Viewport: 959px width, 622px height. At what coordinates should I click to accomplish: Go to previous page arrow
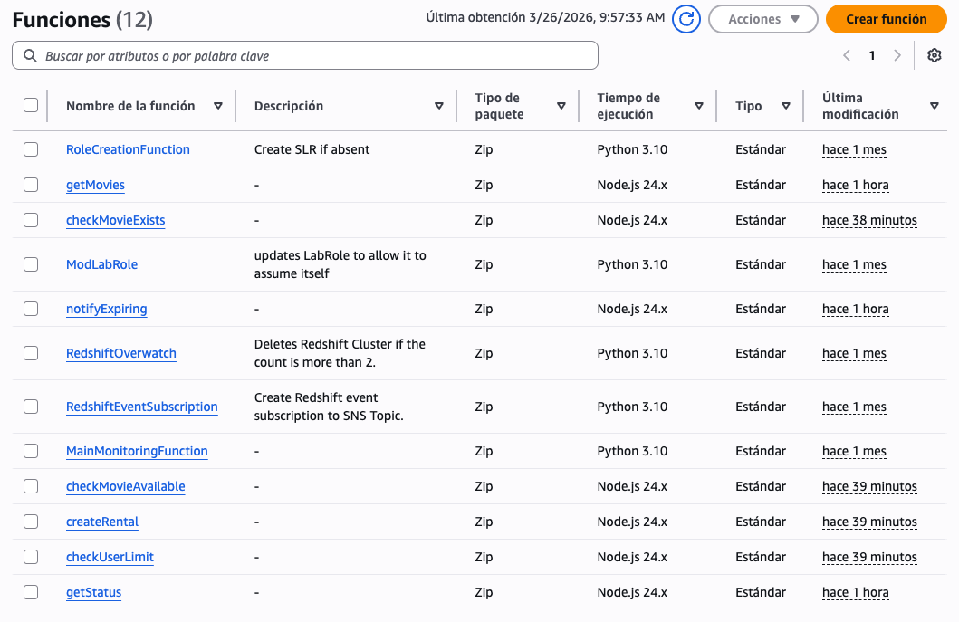(847, 55)
